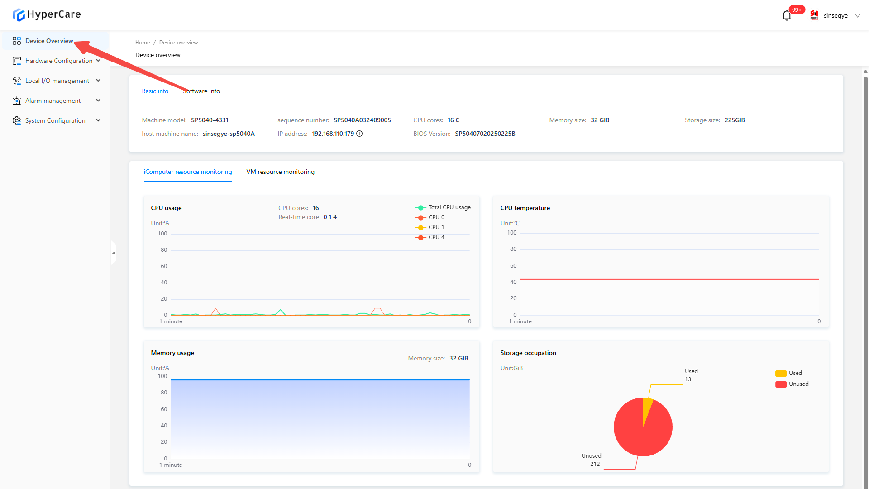869x489 pixels.
Task: Click the HyperCare logo icon
Action: pyautogui.click(x=19, y=15)
